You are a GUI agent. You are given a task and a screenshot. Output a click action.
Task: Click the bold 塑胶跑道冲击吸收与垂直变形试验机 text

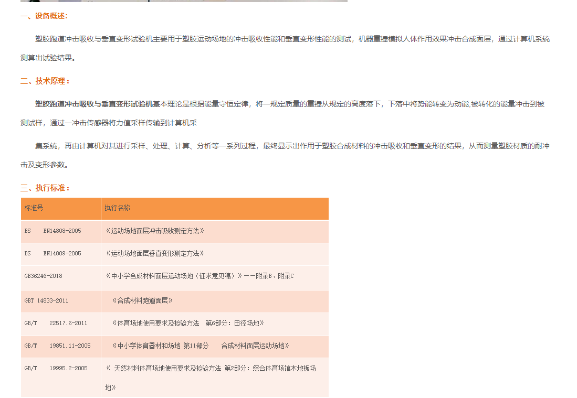(x=93, y=104)
